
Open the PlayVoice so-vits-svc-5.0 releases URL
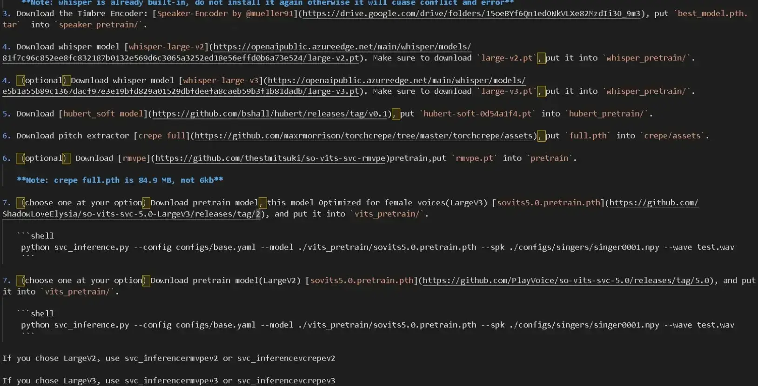click(566, 281)
